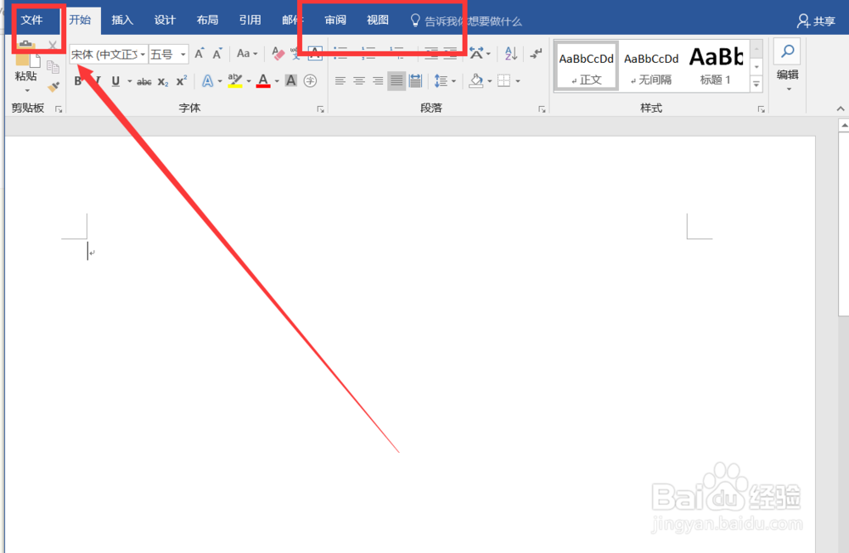
Task: Expand the text effects dropdown arrow
Action: click(220, 81)
